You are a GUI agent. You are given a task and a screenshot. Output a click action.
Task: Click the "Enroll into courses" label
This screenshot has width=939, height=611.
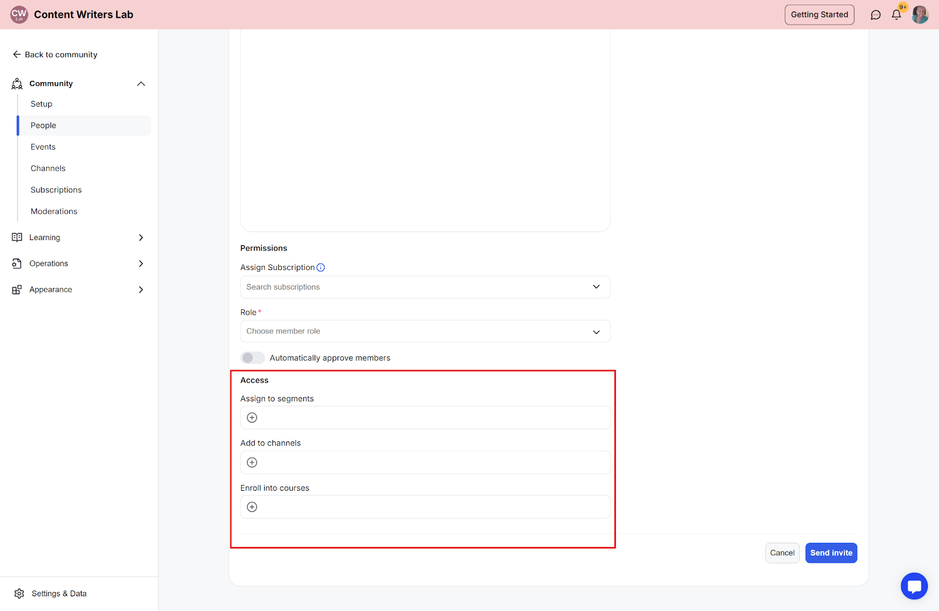[x=275, y=488]
